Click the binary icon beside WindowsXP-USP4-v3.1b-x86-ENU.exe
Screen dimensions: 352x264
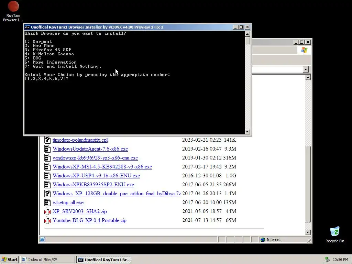(x=47, y=176)
